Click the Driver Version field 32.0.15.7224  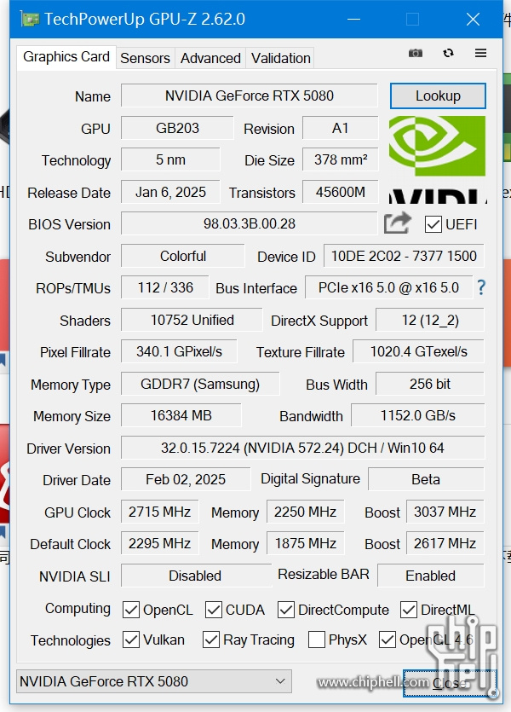click(x=302, y=448)
